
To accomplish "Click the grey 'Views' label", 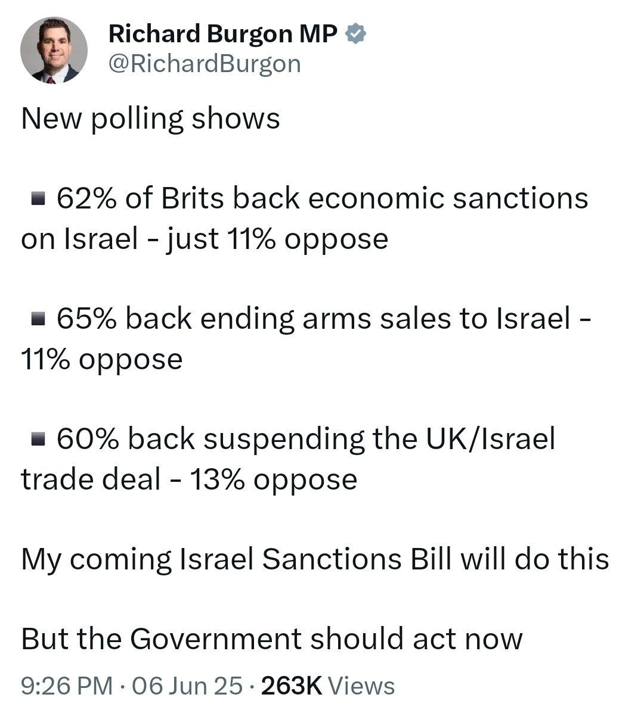I will 362,686.
